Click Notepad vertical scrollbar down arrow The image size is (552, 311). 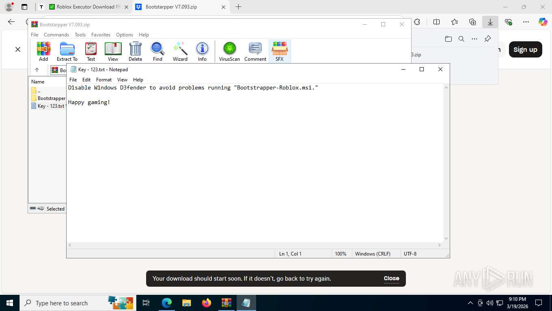(446, 239)
